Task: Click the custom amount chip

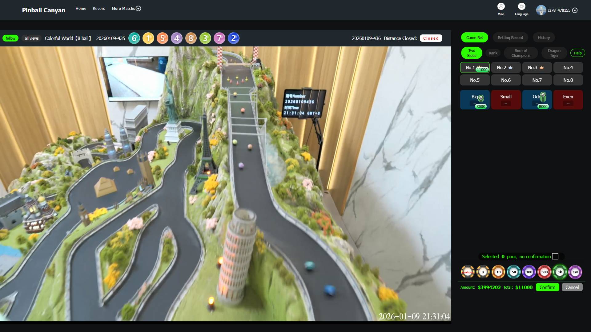Action: (468, 272)
